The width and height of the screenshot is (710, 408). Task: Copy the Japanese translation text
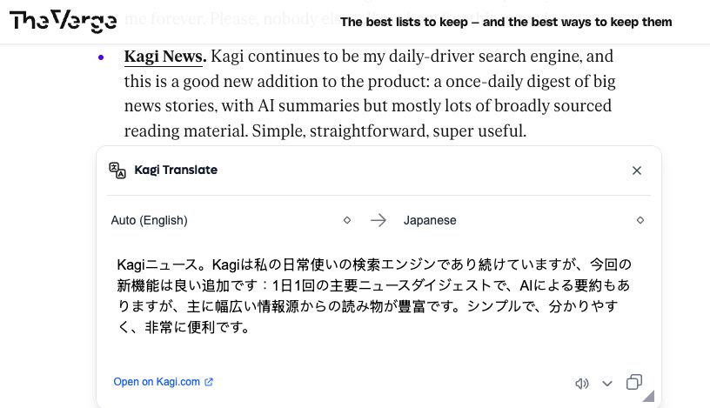634,382
